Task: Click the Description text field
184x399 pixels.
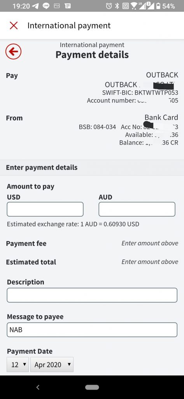Action: coord(92,295)
